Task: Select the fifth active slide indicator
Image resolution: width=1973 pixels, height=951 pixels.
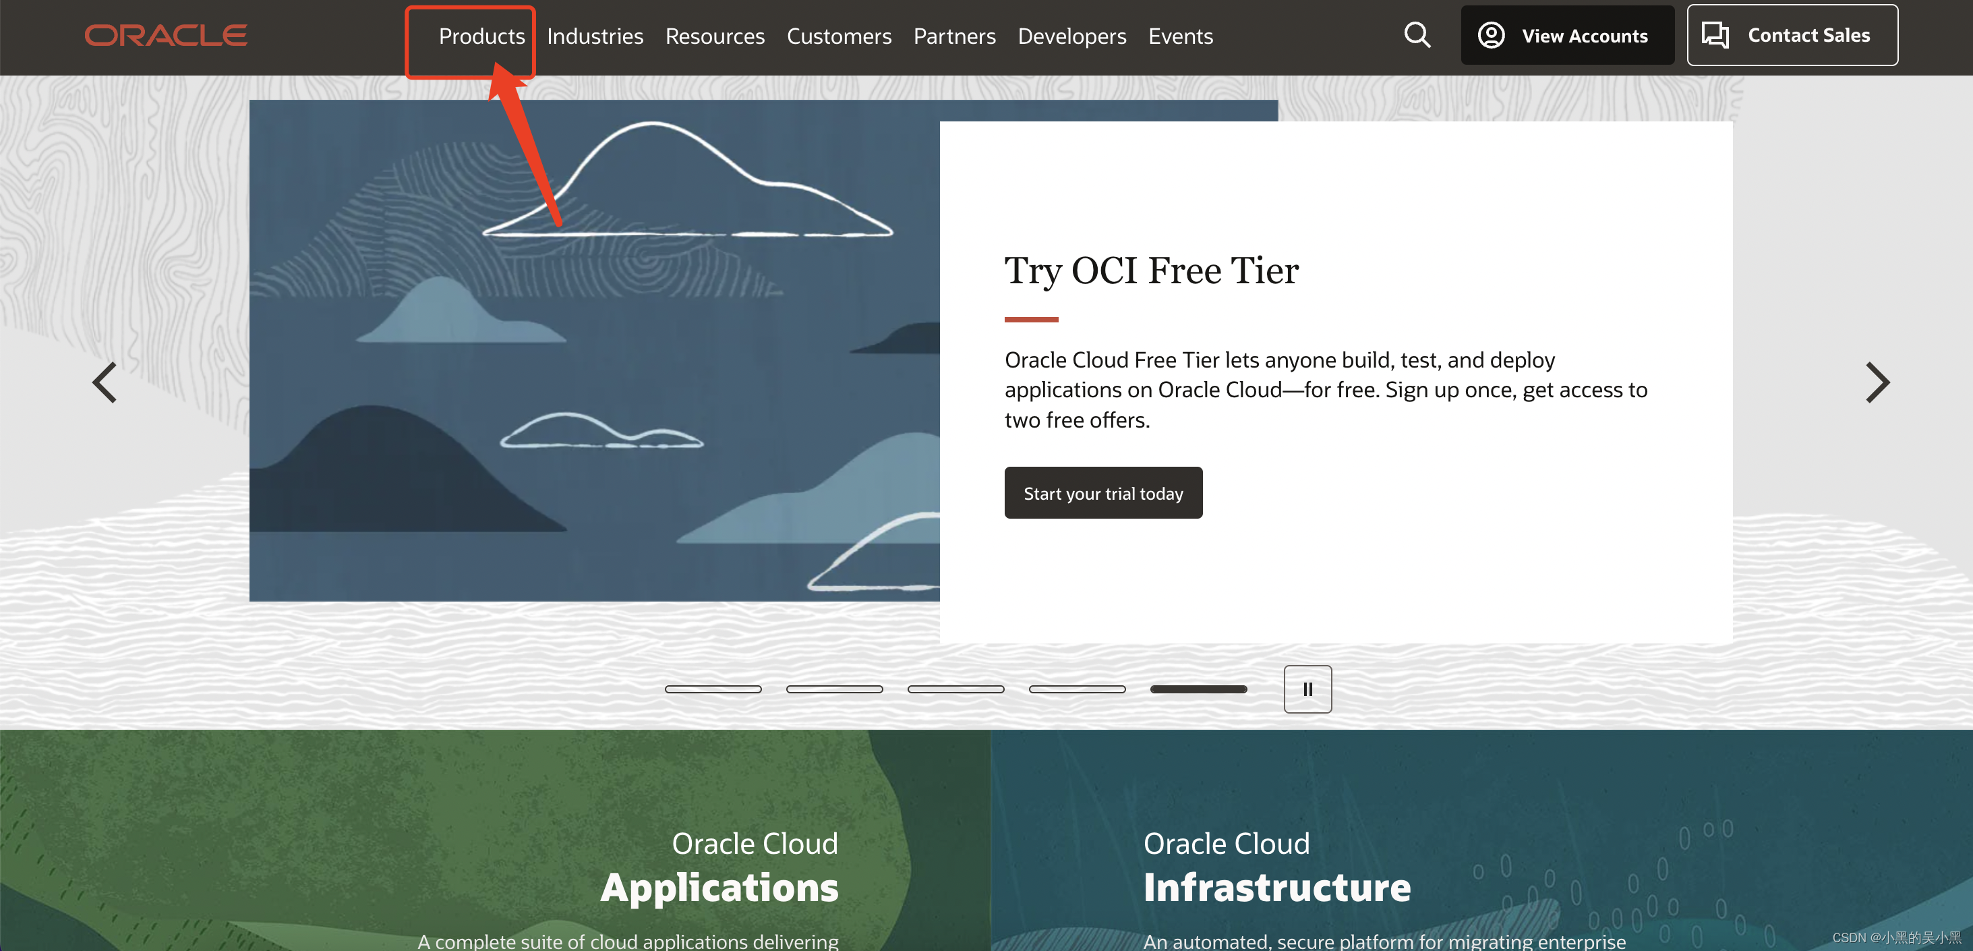Action: click(1198, 689)
